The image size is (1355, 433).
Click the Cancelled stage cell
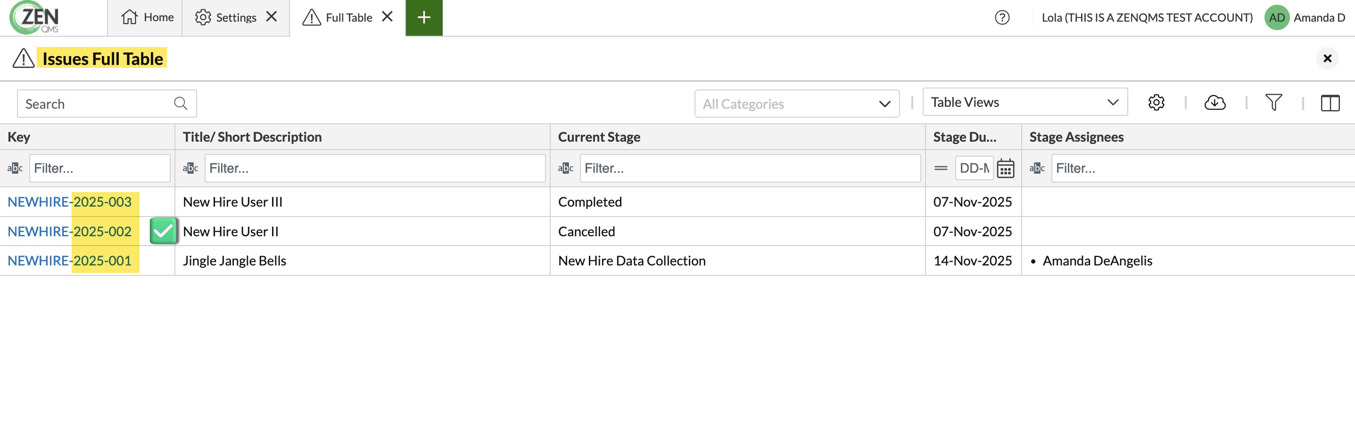click(x=737, y=232)
